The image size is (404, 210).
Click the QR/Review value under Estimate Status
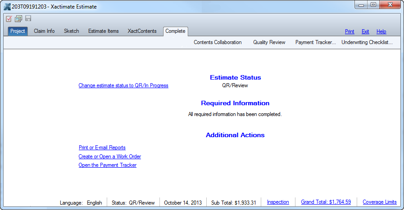pos(235,85)
